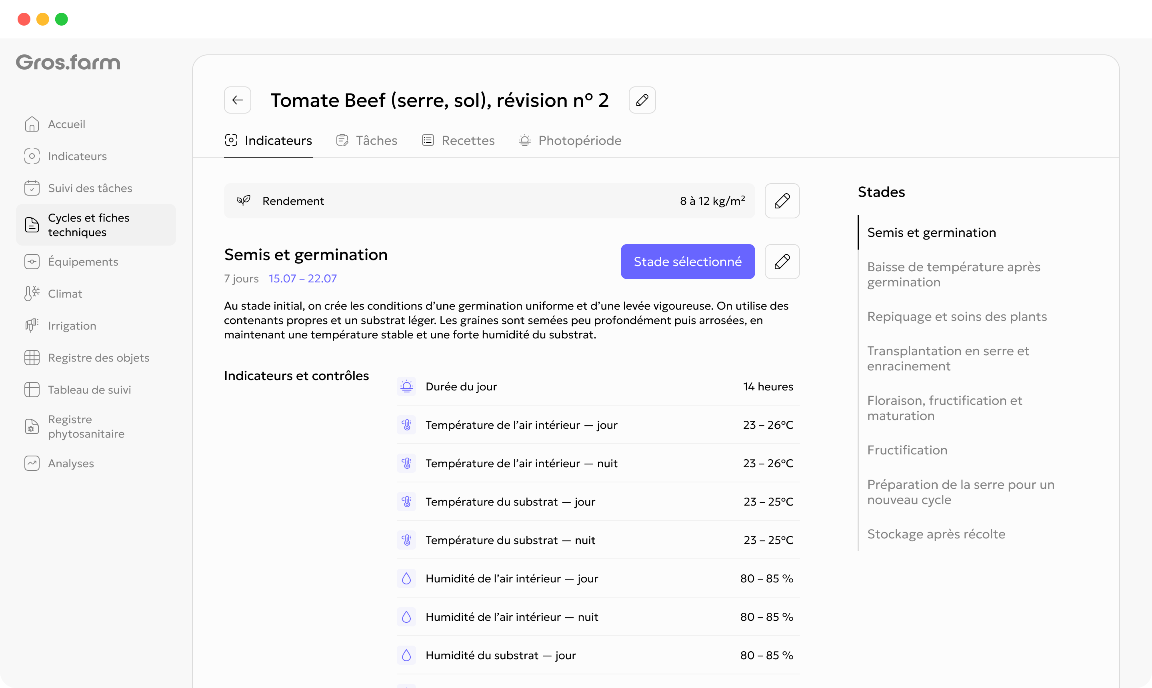Click Température du substrat — jour row
This screenshot has width=1152, height=688.
click(598, 502)
